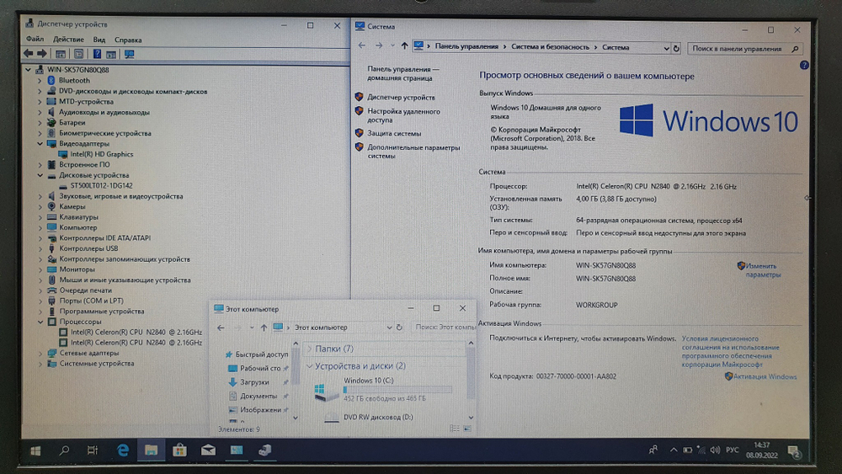
Task: Open Windows Start menu
Action: click(35, 451)
